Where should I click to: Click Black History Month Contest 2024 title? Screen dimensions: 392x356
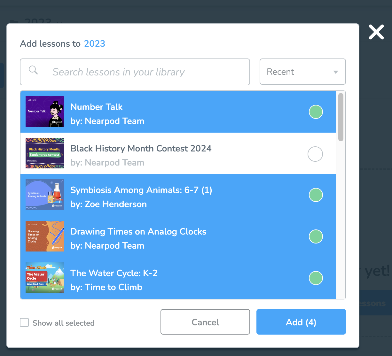click(x=141, y=149)
